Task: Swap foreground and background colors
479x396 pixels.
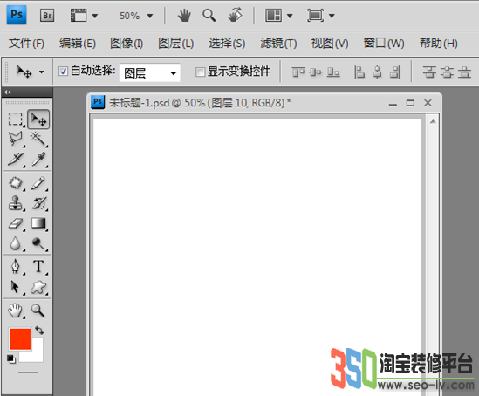Action: tap(39, 330)
